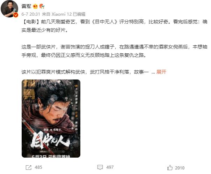Click the truncated line starting 该片以犯罪爽片

pyautogui.click(x=85, y=72)
